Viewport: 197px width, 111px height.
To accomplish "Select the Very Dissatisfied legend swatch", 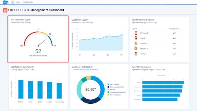I will 108,95.
